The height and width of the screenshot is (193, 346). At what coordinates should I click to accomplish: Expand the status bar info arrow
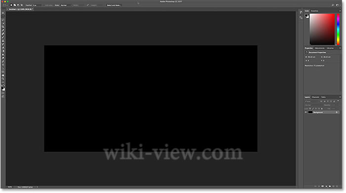pyautogui.click(x=37, y=187)
